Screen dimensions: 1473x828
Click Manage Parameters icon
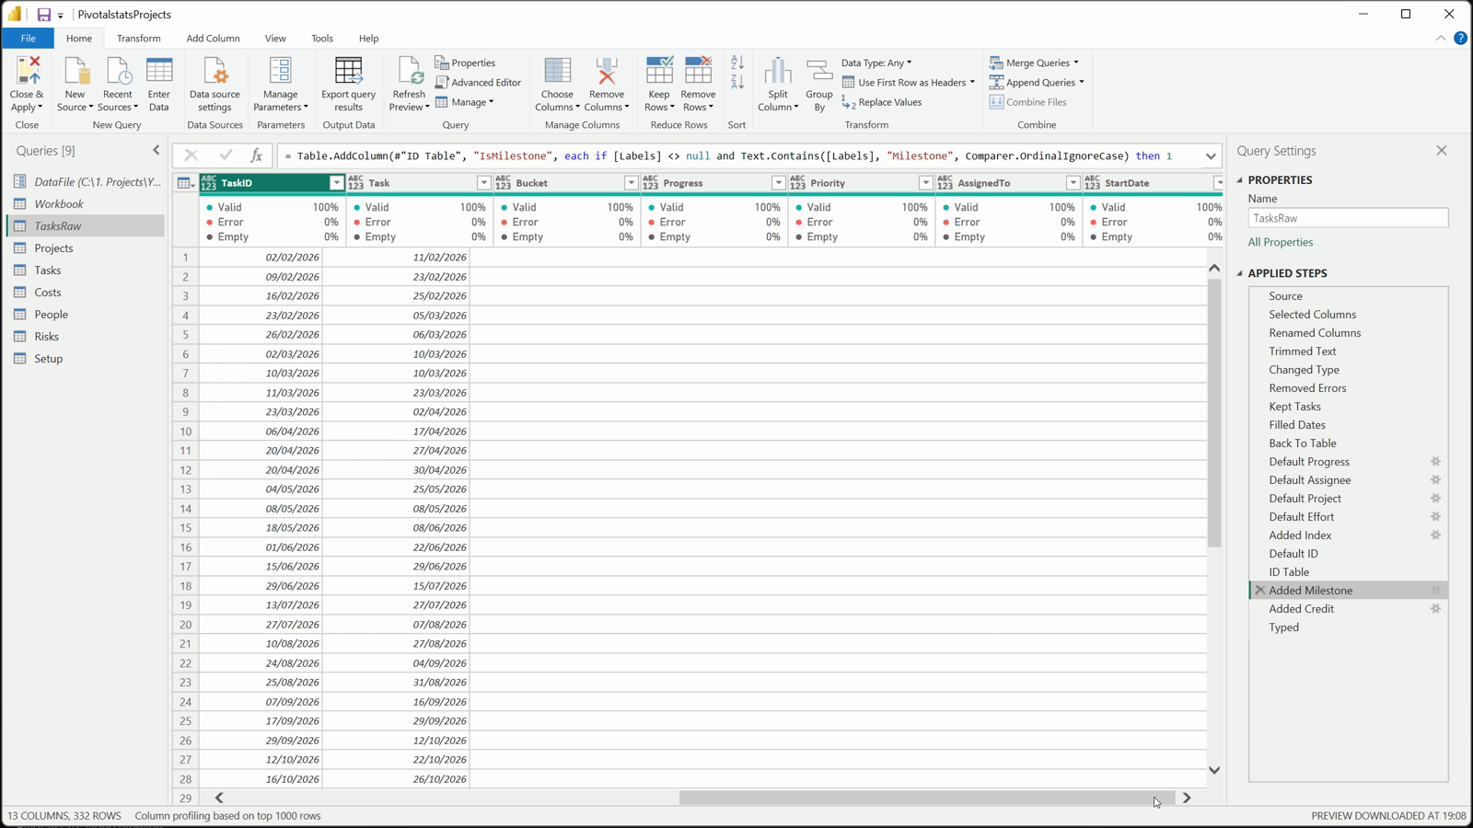click(280, 70)
